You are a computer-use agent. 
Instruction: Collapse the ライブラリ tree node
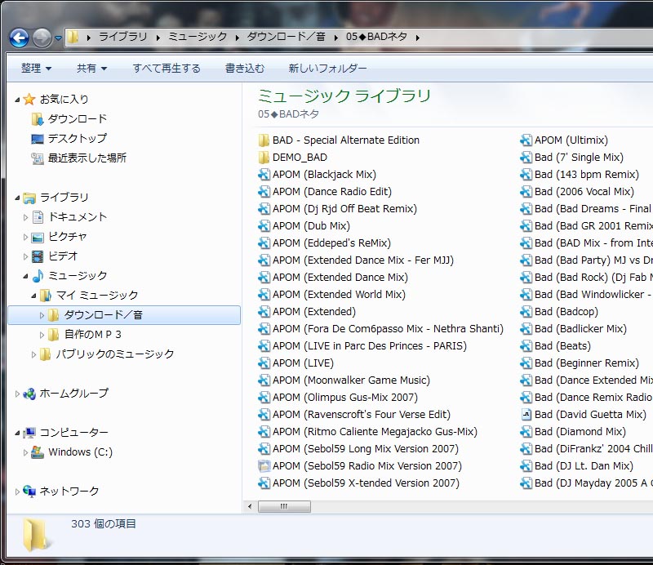click(17, 198)
